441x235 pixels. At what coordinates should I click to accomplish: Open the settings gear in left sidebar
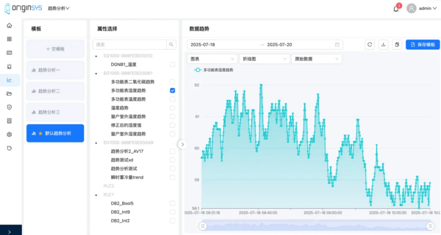click(9, 135)
